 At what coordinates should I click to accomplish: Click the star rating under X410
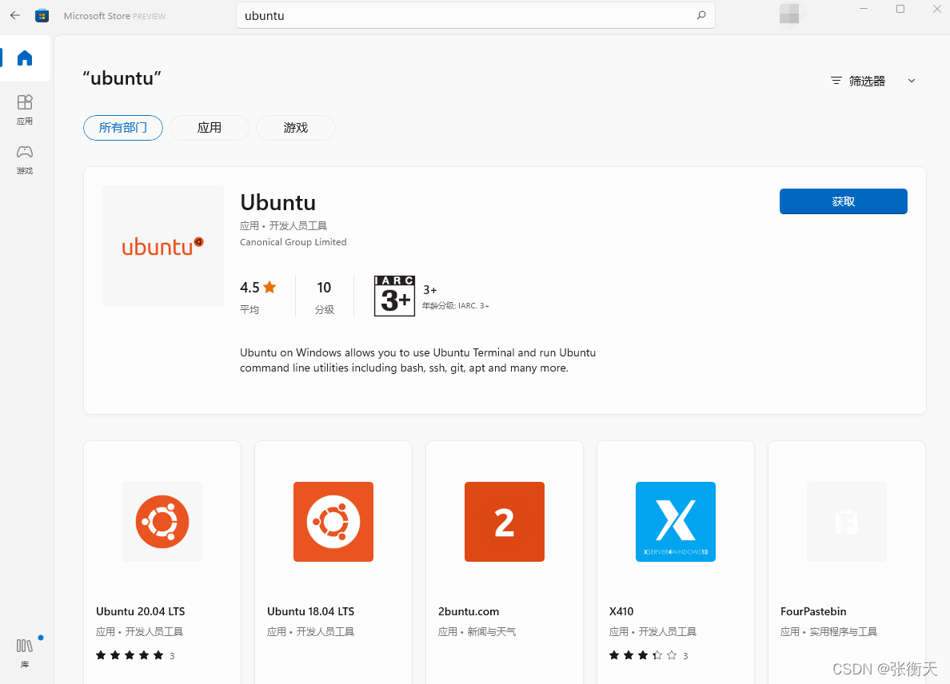pos(643,655)
